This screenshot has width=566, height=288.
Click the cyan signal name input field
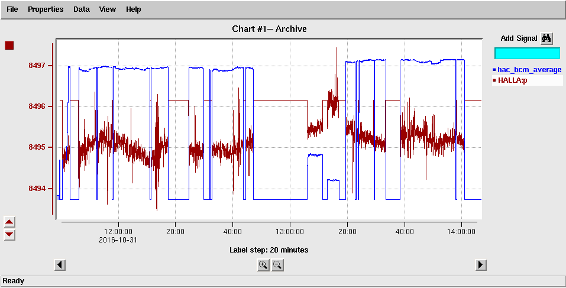click(x=527, y=53)
